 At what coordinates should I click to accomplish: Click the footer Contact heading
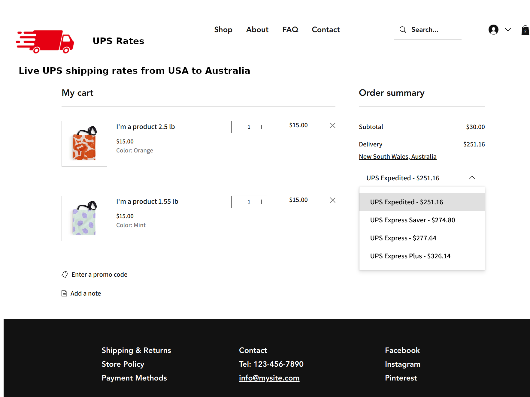(x=253, y=350)
